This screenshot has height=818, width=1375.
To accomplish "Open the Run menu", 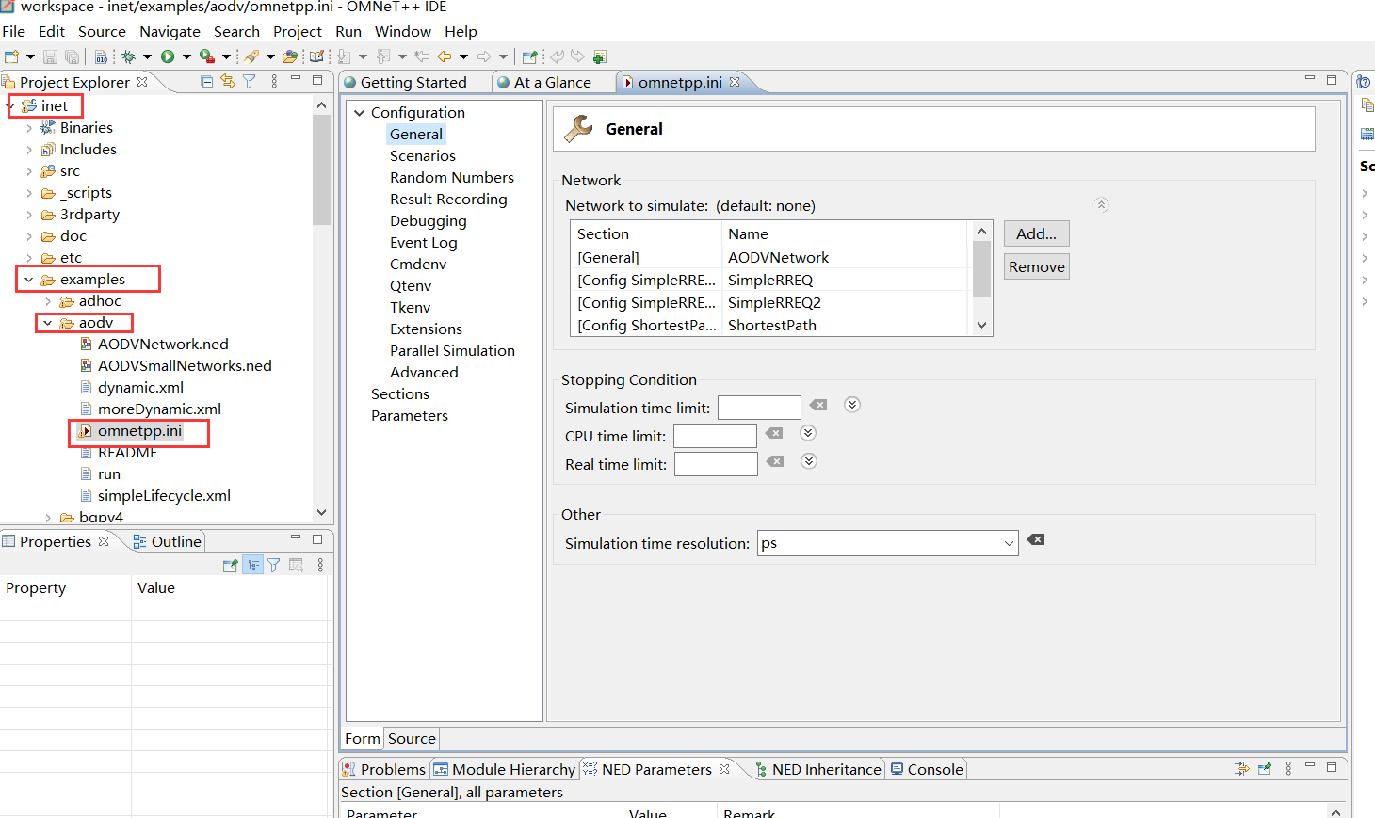I will (348, 31).
